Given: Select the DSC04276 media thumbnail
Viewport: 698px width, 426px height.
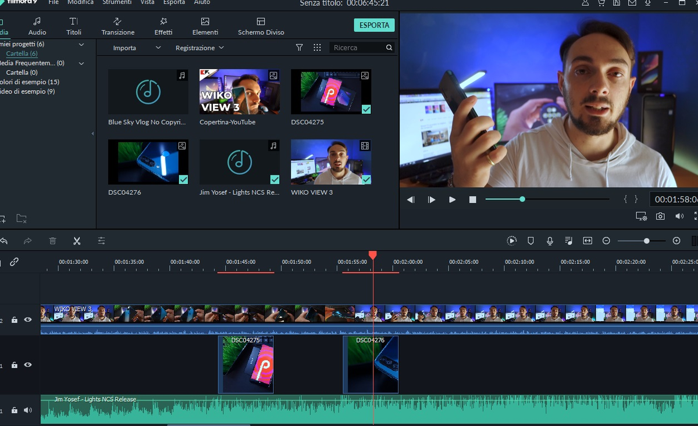Looking at the screenshot, I should tap(148, 162).
